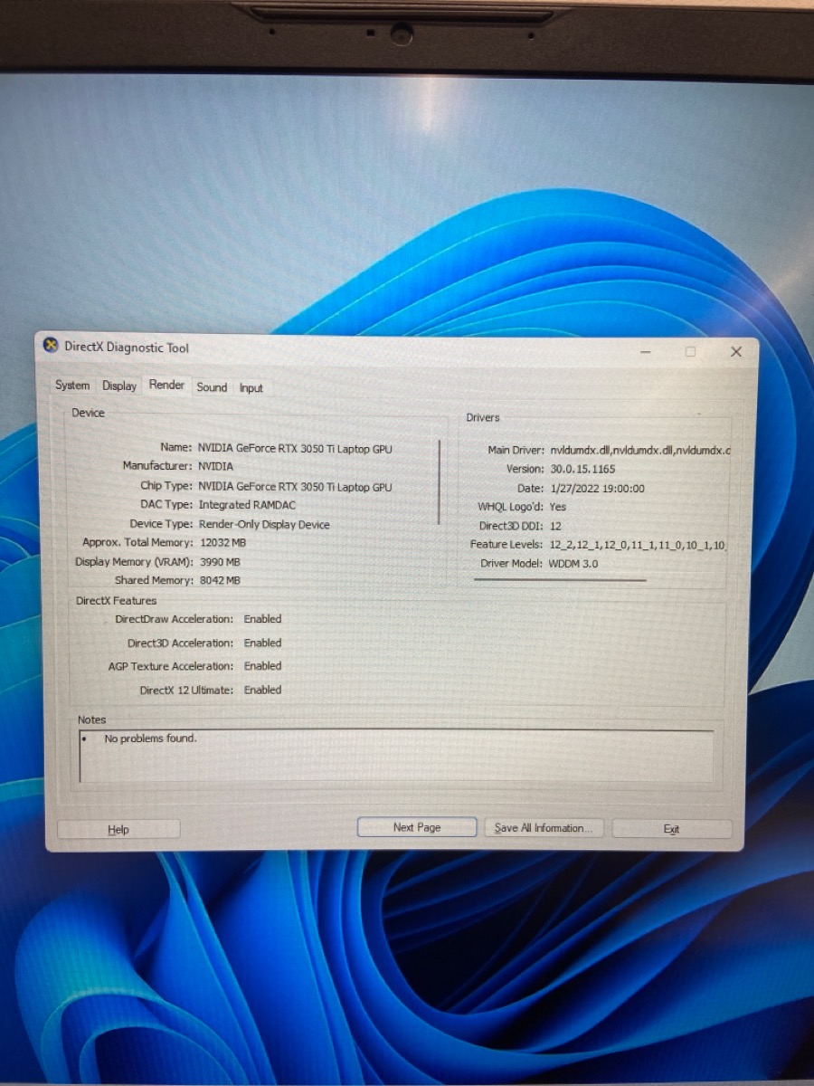The height and width of the screenshot is (1086, 814).
Task: Click the DirectX icon in the title bar
Action: click(52, 347)
